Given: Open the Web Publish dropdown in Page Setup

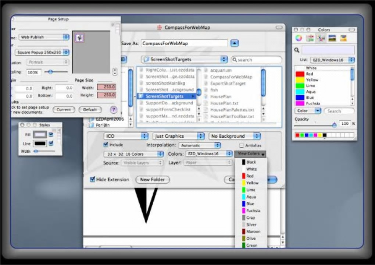Looking at the screenshot, I should [x=44, y=37].
